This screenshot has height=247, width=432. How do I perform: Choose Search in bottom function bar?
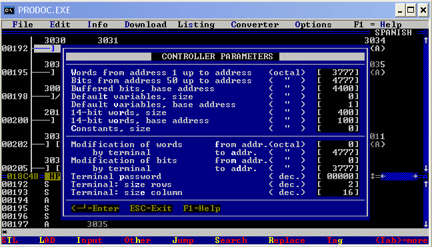coord(231,240)
